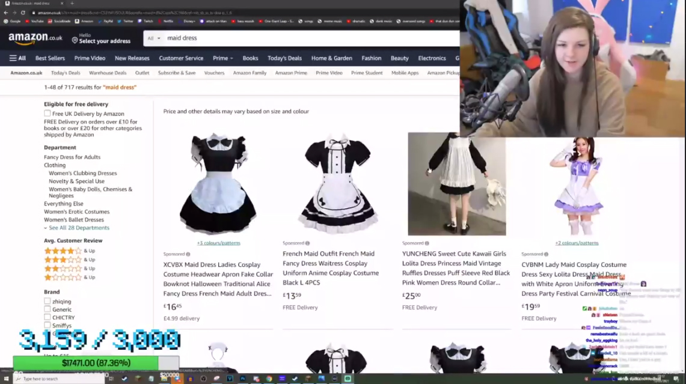Screen dimensions: 686x384
Task: Check the CHICTRY brand filter
Action: (47, 317)
